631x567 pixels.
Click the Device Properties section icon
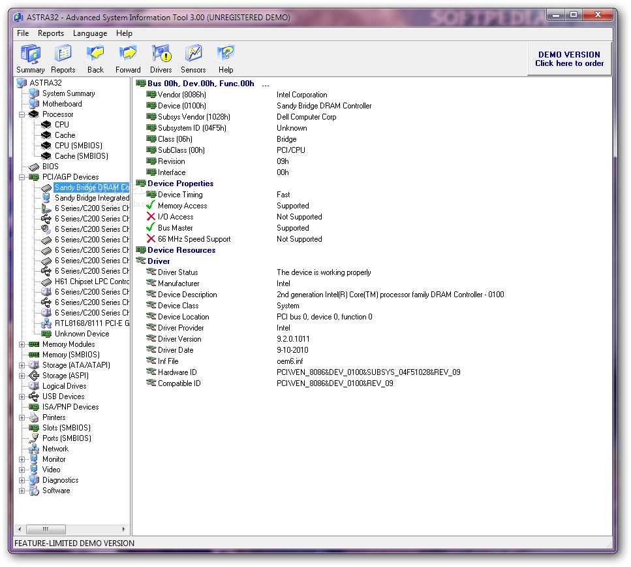pyautogui.click(x=141, y=184)
